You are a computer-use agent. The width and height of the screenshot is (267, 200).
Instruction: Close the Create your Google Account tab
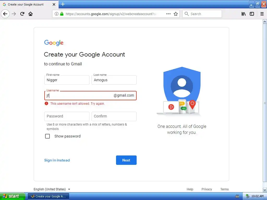(54, 4)
